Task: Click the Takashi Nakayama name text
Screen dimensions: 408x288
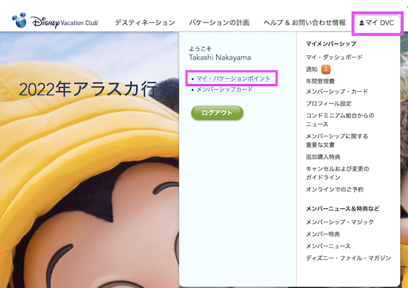Action: 220,57
